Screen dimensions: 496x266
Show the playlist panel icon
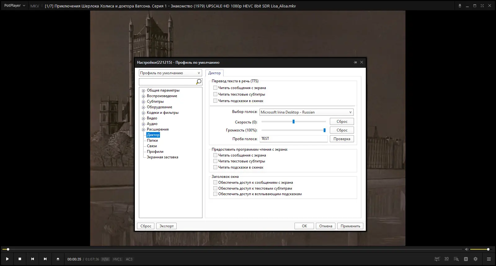pos(466,259)
